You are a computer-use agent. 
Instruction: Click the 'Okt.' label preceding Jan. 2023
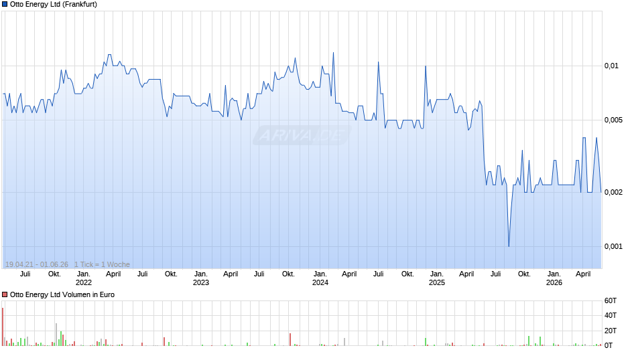click(171, 274)
